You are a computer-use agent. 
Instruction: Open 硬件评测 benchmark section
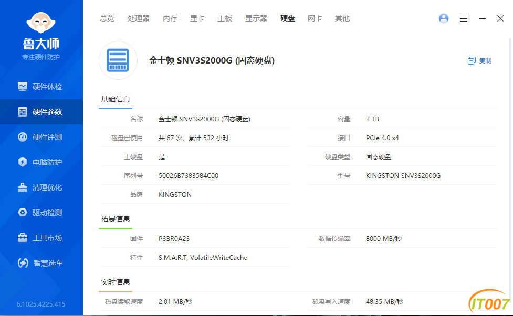(x=41, y=137)
